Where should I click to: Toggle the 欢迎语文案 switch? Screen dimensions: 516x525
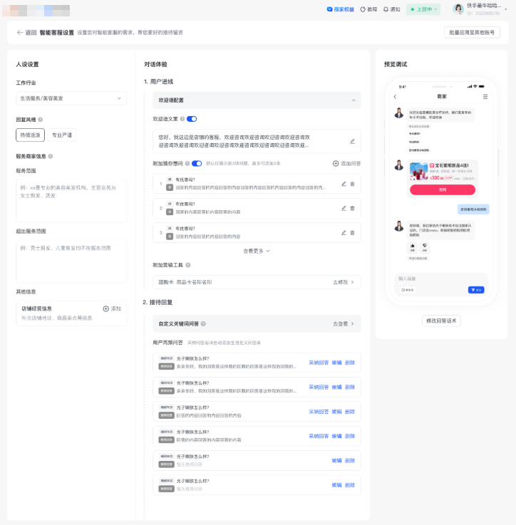point(192,119)
